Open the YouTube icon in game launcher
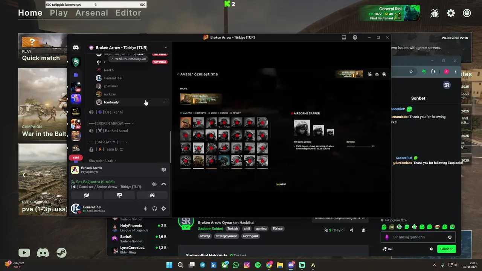 click(24, 253)
